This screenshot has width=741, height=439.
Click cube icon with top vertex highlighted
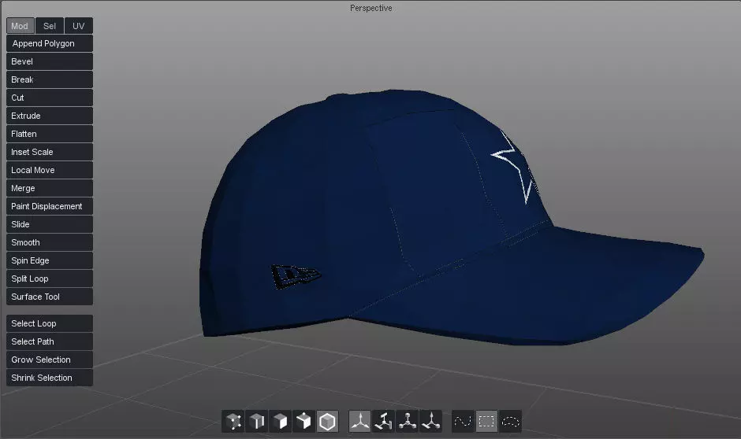tap(303, 421)
